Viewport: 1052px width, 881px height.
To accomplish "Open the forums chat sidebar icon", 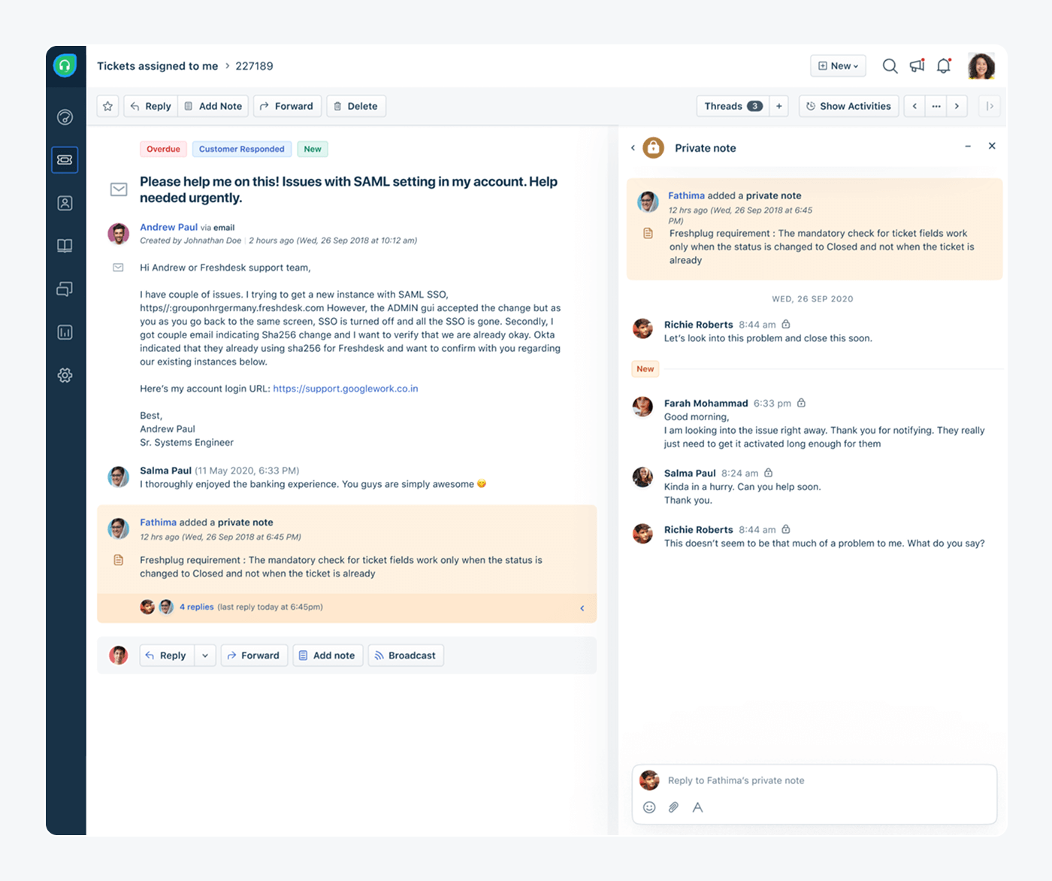I will coord(65,289).
